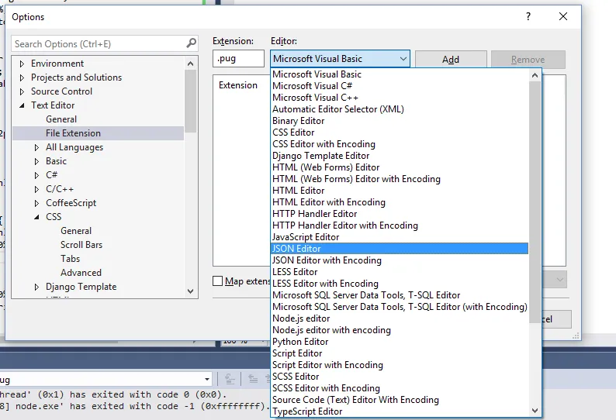616x420 pixels.
Task: Select Script Editor
Action: pos(400,353)
